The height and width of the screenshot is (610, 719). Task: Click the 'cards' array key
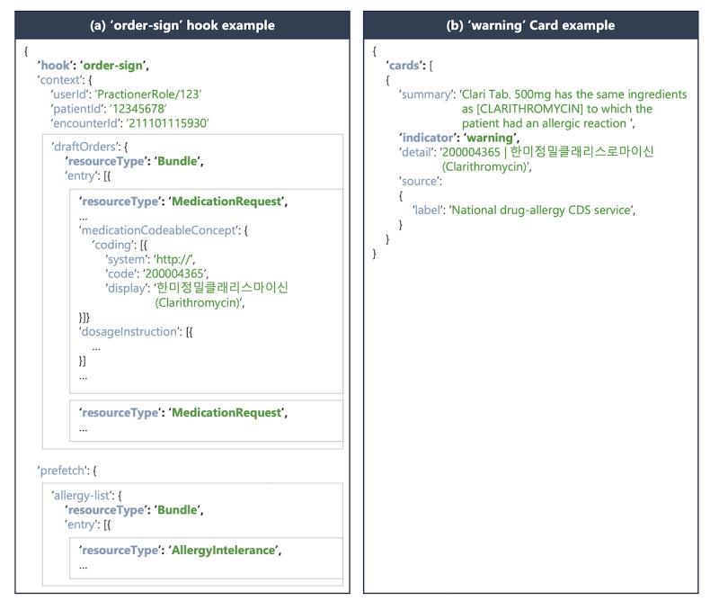pyautogui.click(x=405, y=65)
